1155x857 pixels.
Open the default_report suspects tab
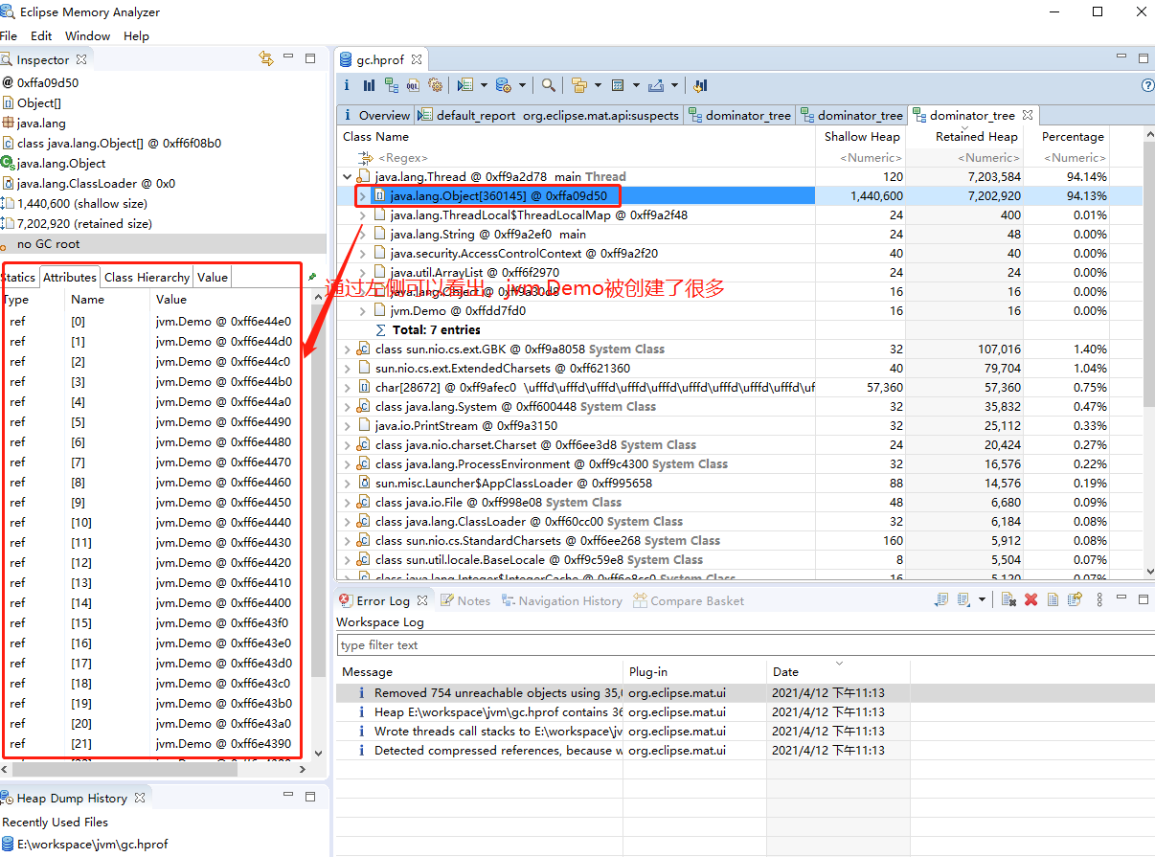pyautogui.click(x=549, y=115)
